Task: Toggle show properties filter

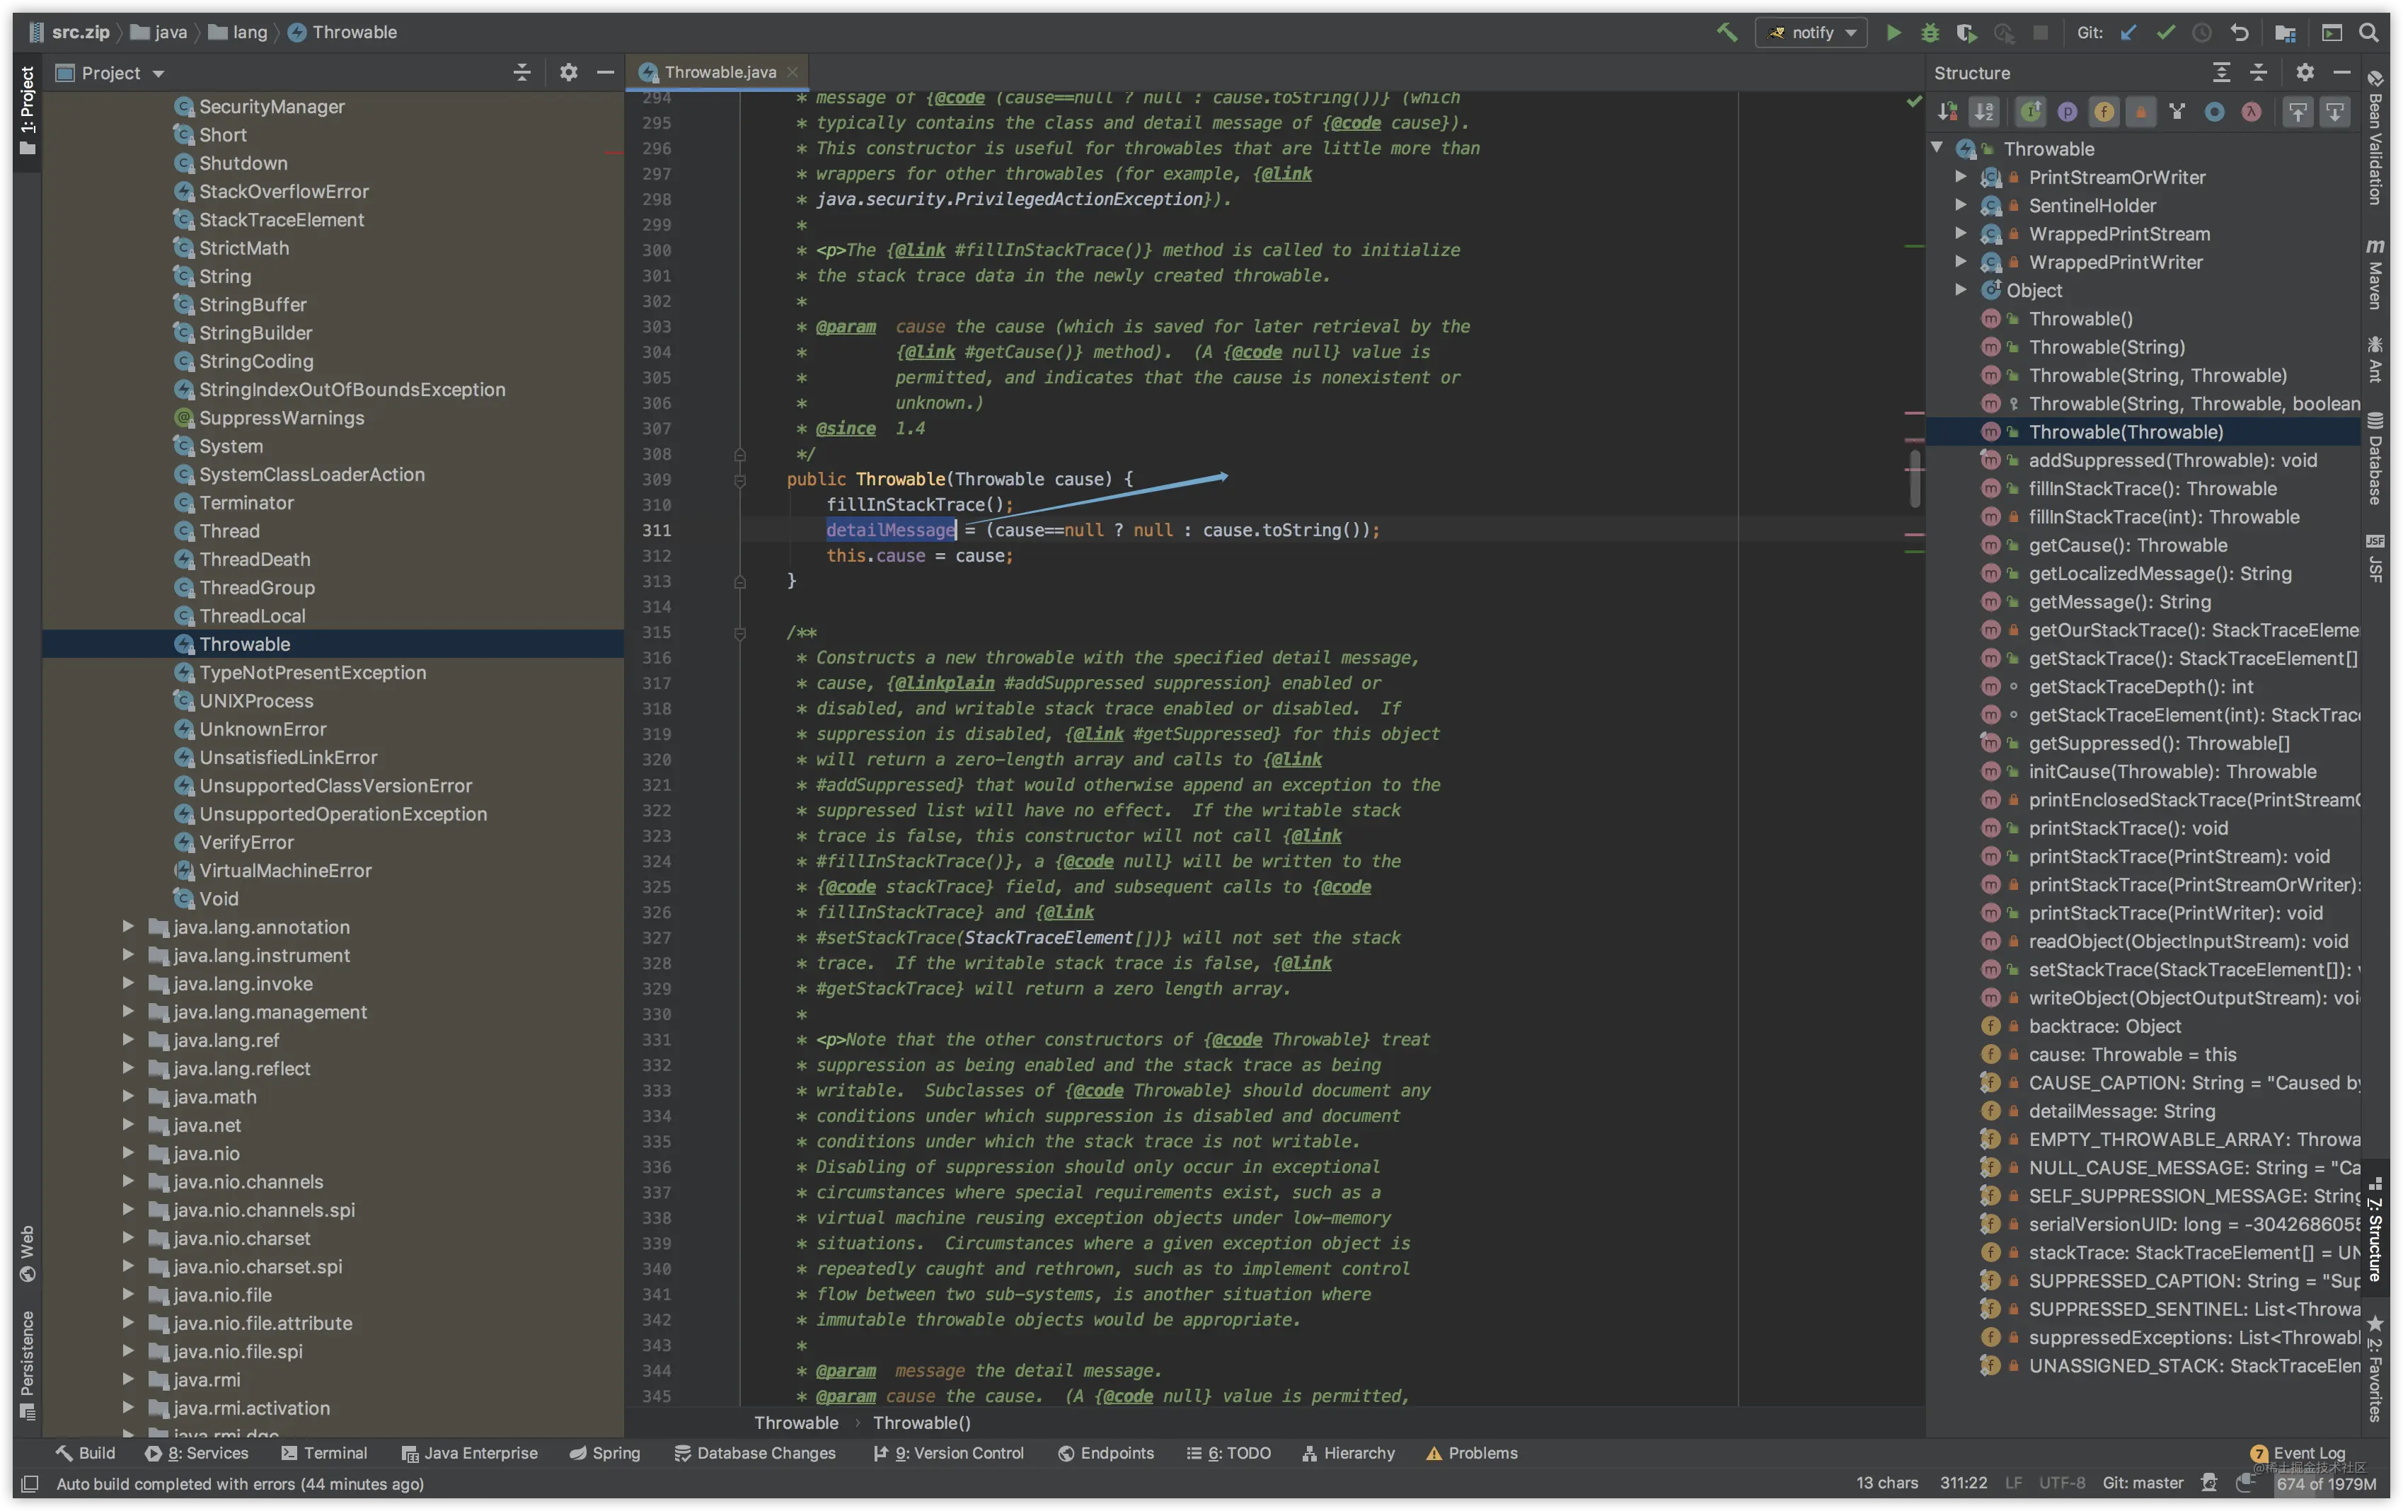Action: (2067, 112)
